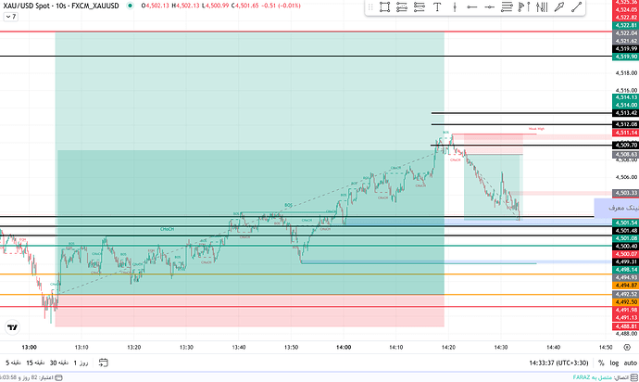639x382 pixels.
Task: Open timezone menu showing UTC+3:30
Action: (558, 363)
